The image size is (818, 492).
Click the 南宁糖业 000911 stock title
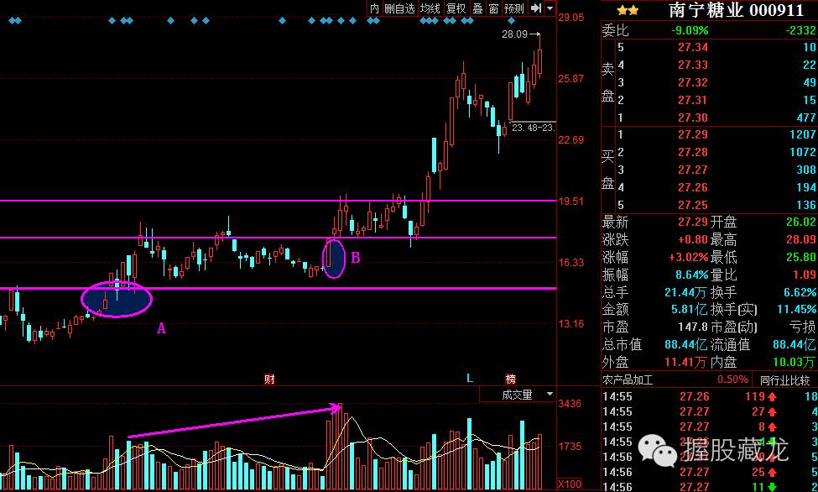[x=736, y=10]
